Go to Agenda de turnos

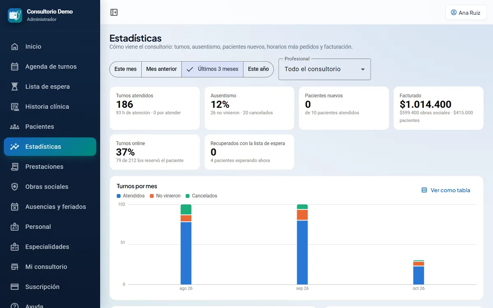[50, 67]
